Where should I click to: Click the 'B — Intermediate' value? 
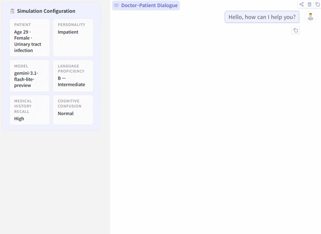coord(71,81)
